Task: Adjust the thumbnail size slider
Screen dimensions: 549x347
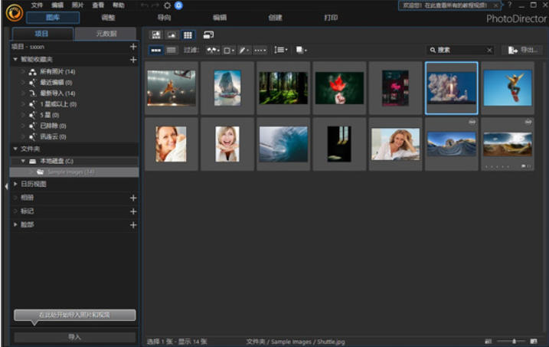Action: (x=514, y=341)
